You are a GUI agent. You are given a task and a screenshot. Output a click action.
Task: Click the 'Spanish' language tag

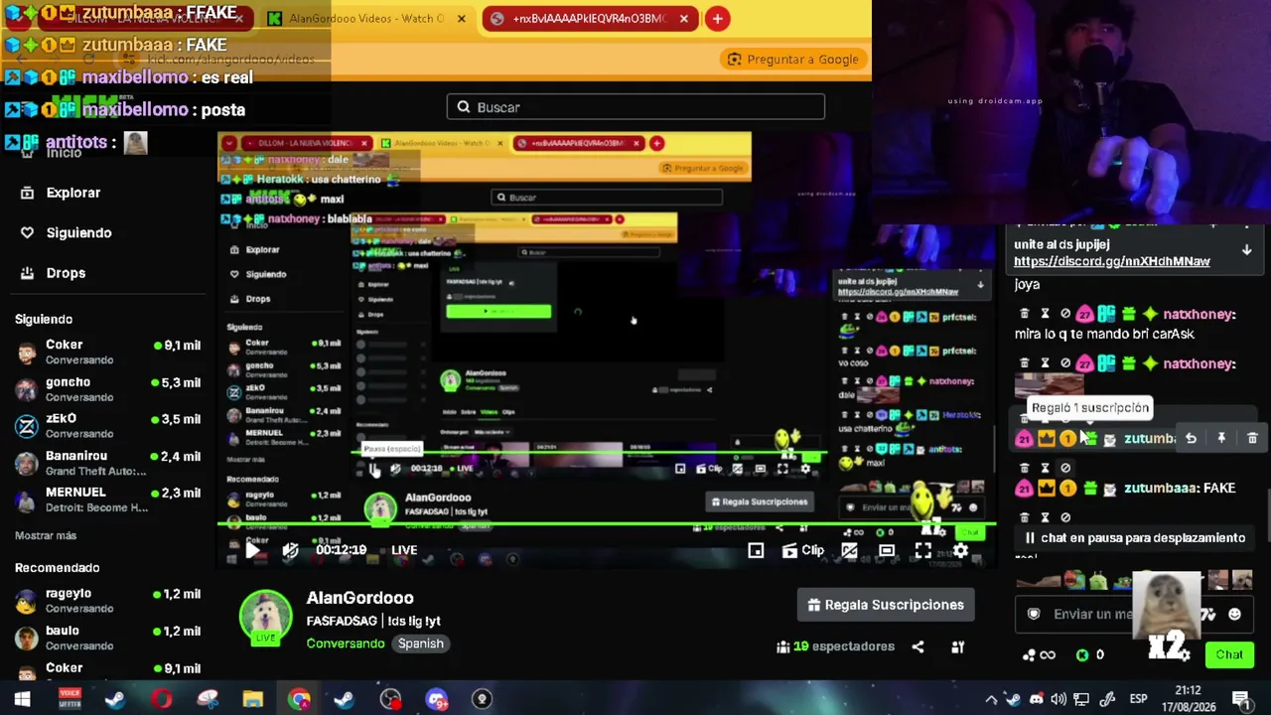pyautogui.click(x=421, y=643)
